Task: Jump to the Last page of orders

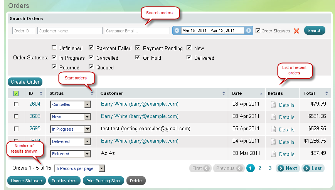Action: [x=313, y=168]
